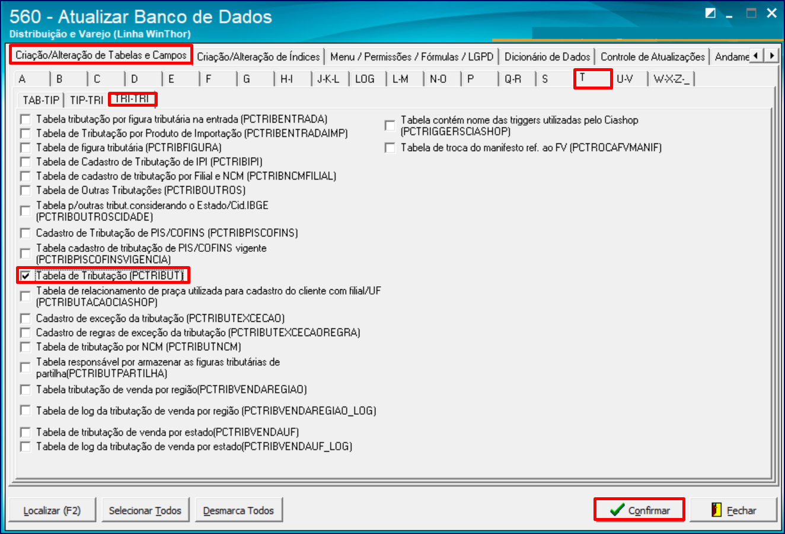Open the TAB-TIP sub-tab

pyautogui.click(x=41, y=100)
